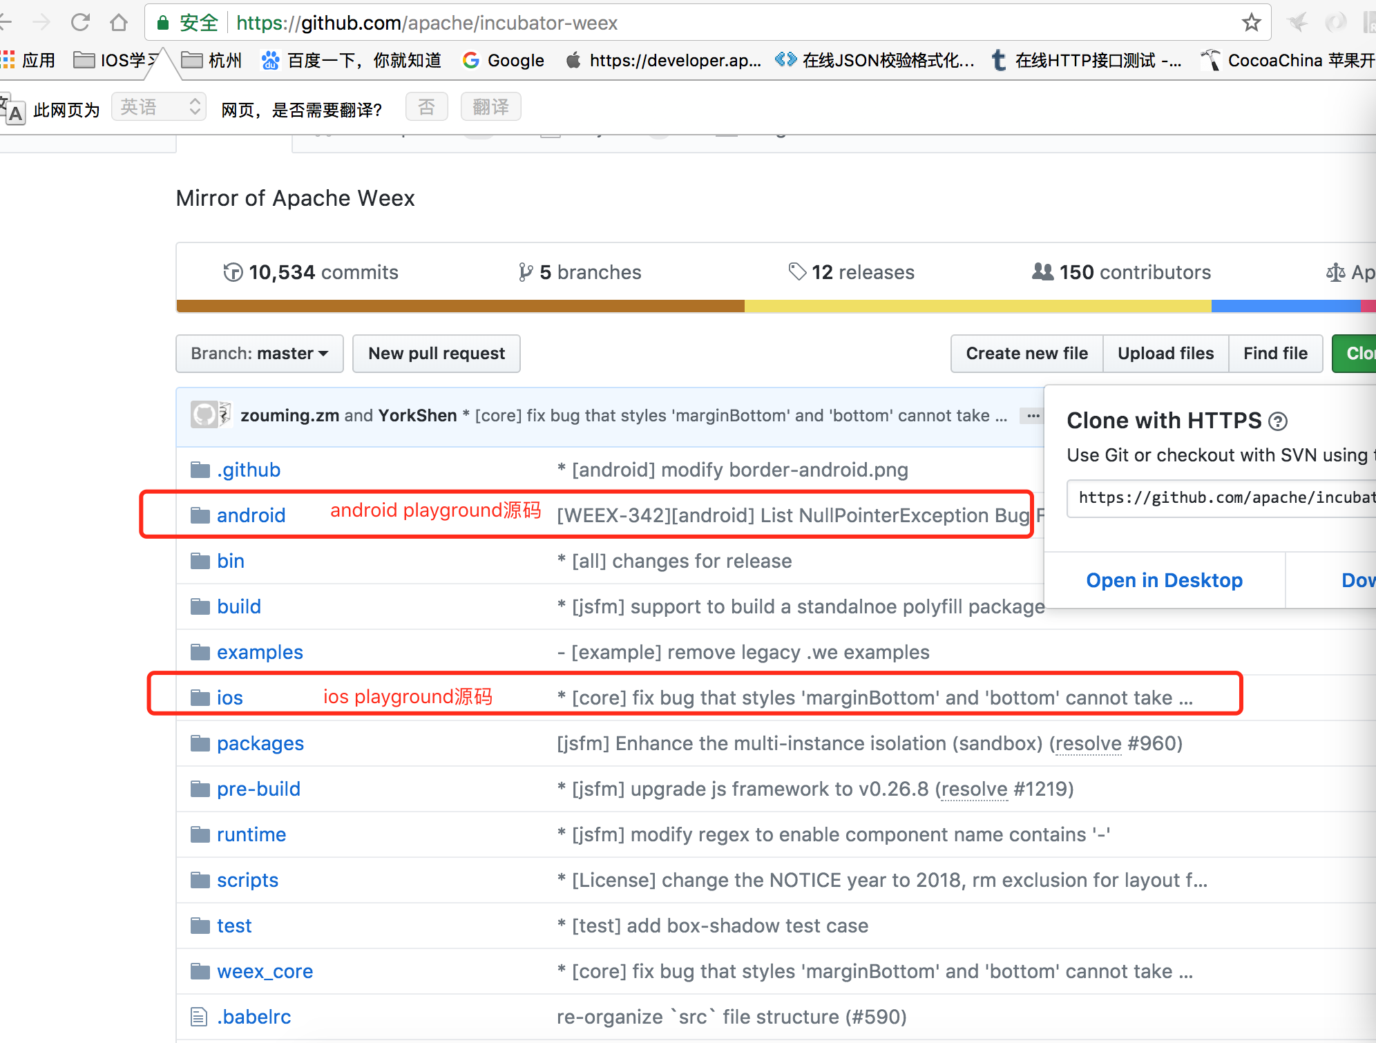View the 10,534 commits history
The width and height of the screenshot is (1376, 1043).
click(x=311, y=272)
